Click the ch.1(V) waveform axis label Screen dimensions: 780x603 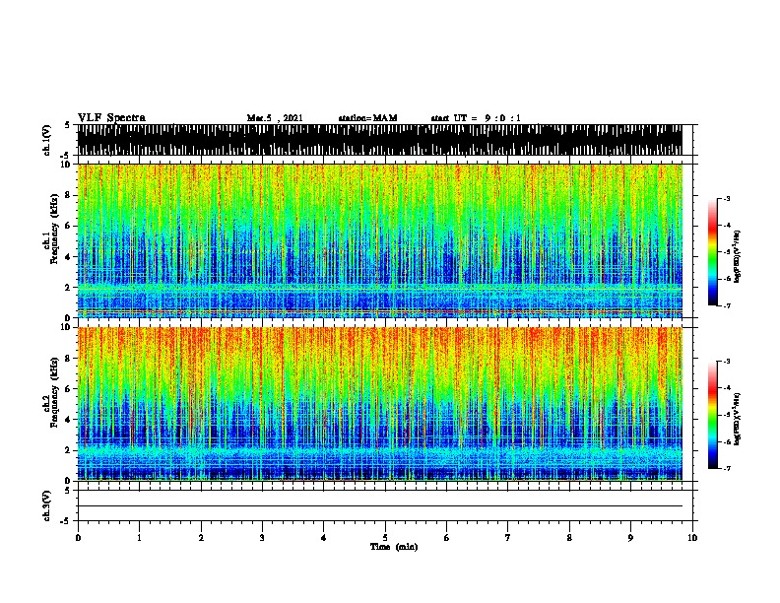(x=47, y=140)
